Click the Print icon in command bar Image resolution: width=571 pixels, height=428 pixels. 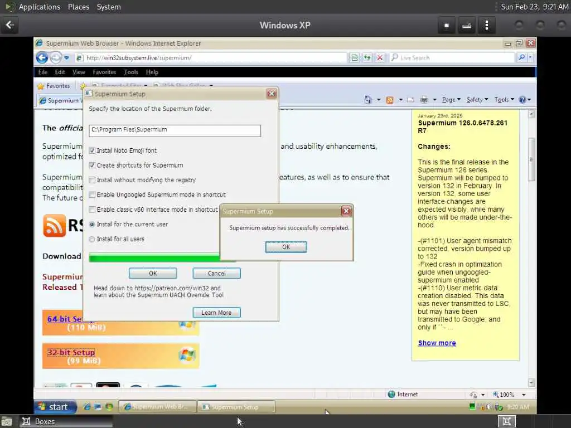pos(424,100)
